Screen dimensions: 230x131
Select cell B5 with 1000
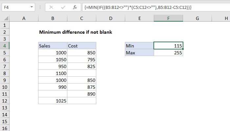(53, 53)
